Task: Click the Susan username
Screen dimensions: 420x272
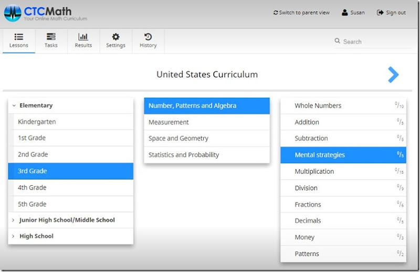Action: [358, 13]
